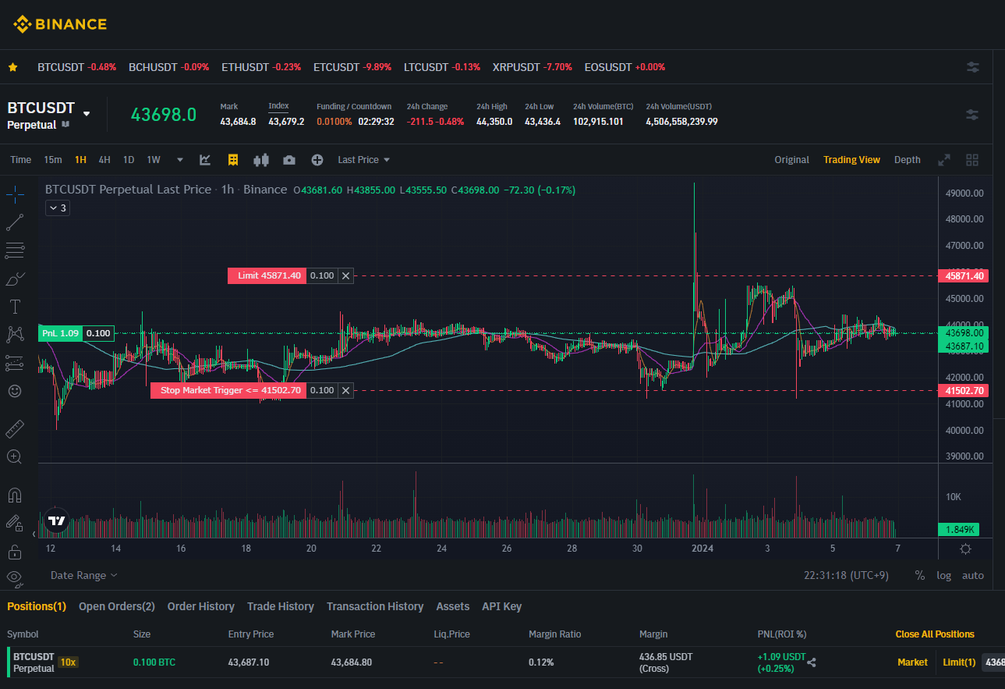This screenshot has width=1005, height=689.
Task: Toggle stay in drawing mode
Action: pyautogui.click(x=15, y=523)
